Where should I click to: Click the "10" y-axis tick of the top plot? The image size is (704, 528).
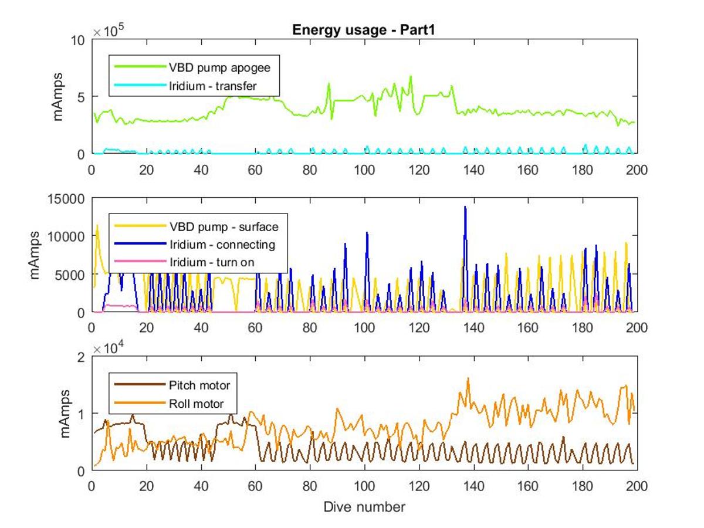(x=79, y=40)
